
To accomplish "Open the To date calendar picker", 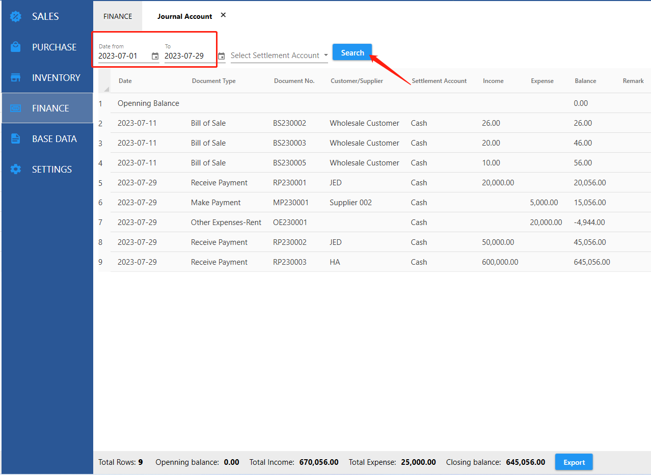I will (221, 56).
